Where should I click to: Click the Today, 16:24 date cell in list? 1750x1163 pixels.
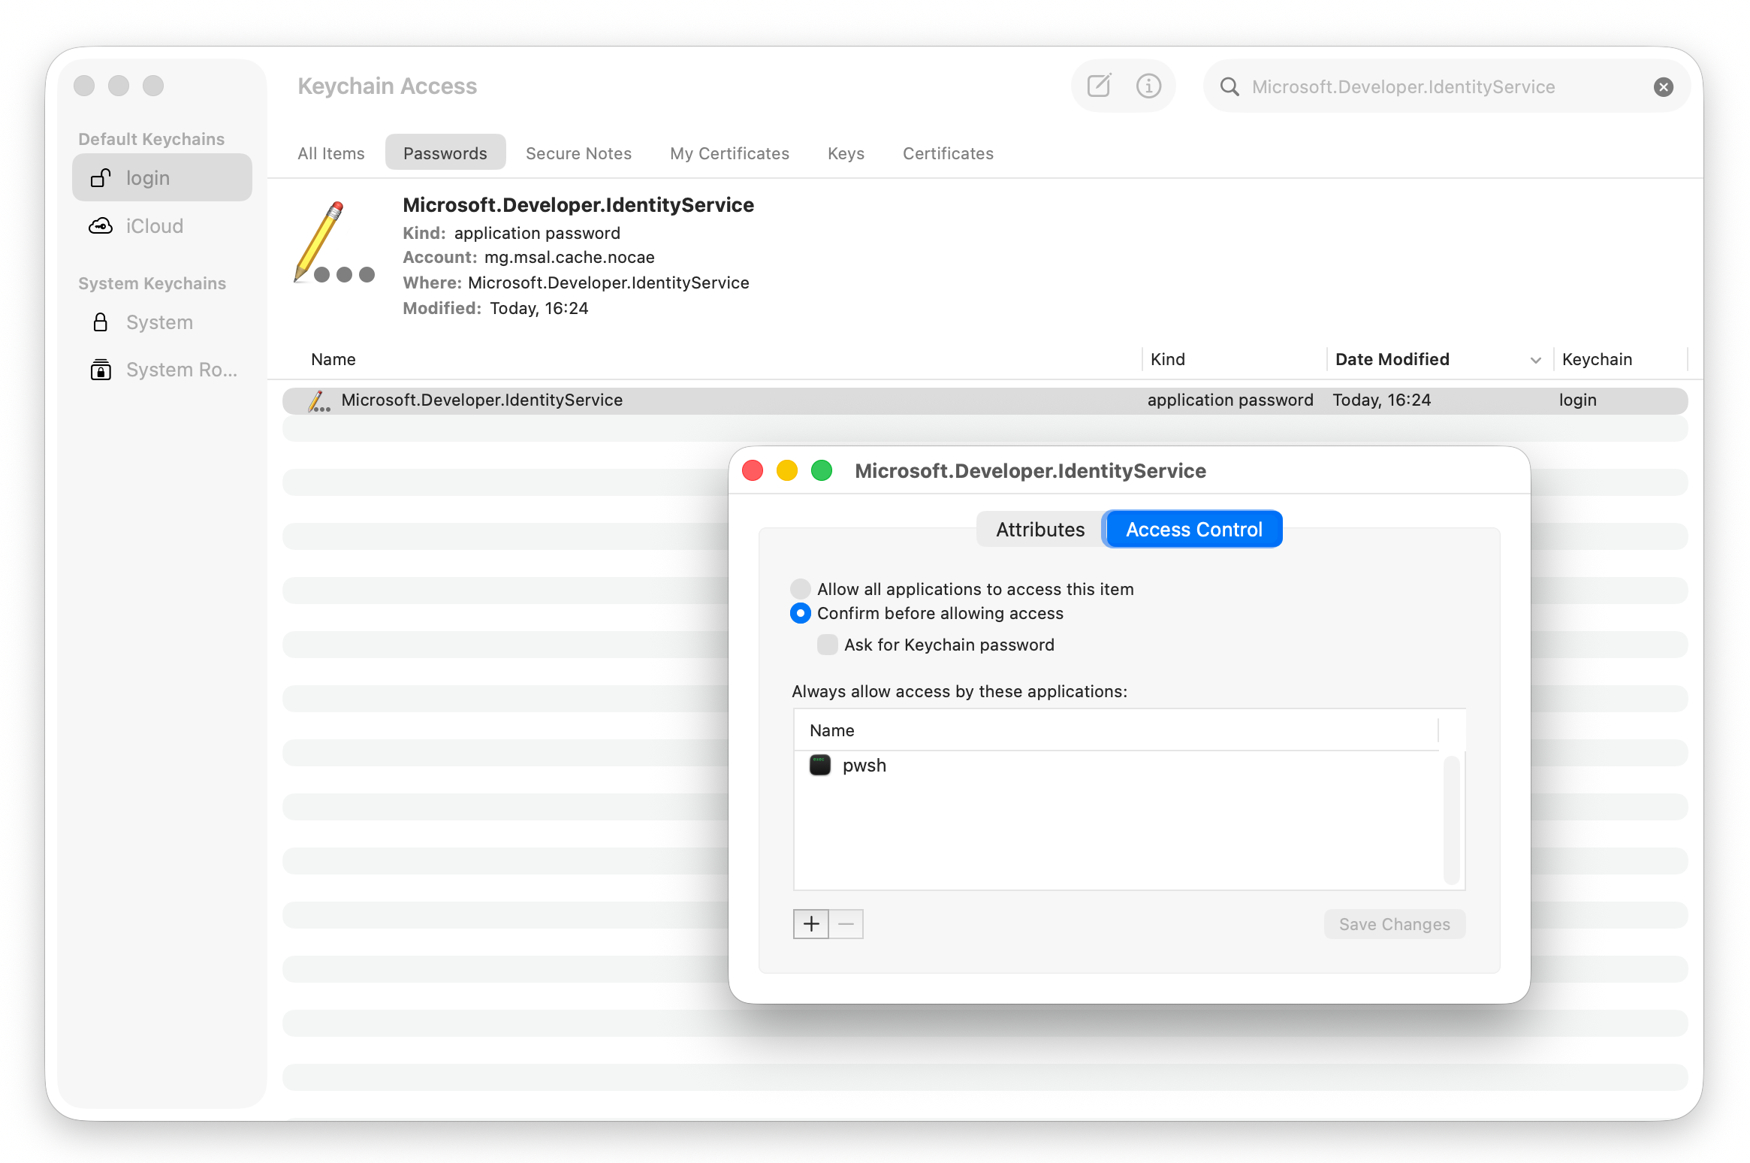coord(1382,400)
